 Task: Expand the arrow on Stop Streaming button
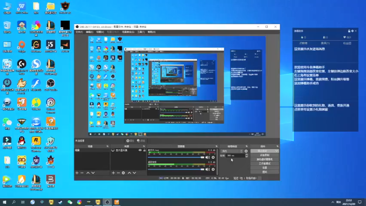pyautogui.click(x=277, y=151)
